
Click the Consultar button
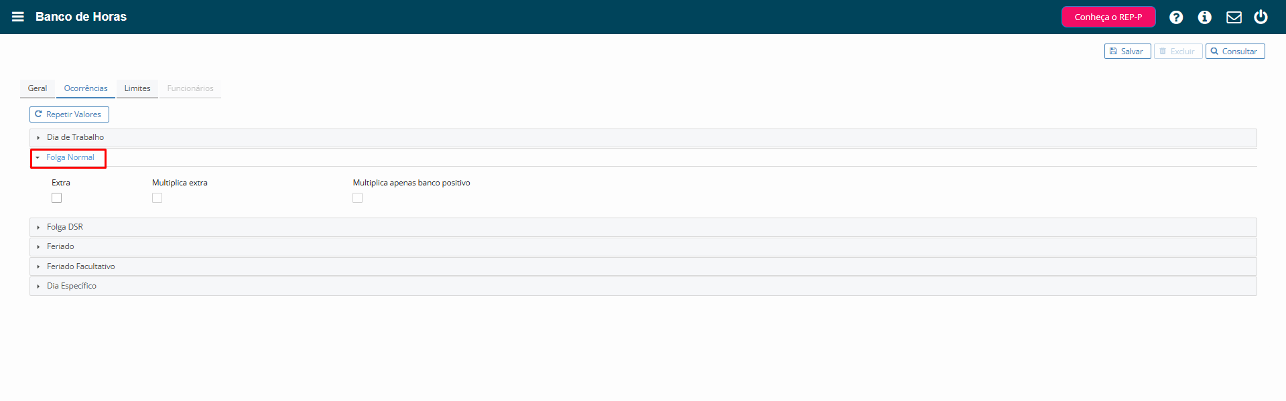1235,52
